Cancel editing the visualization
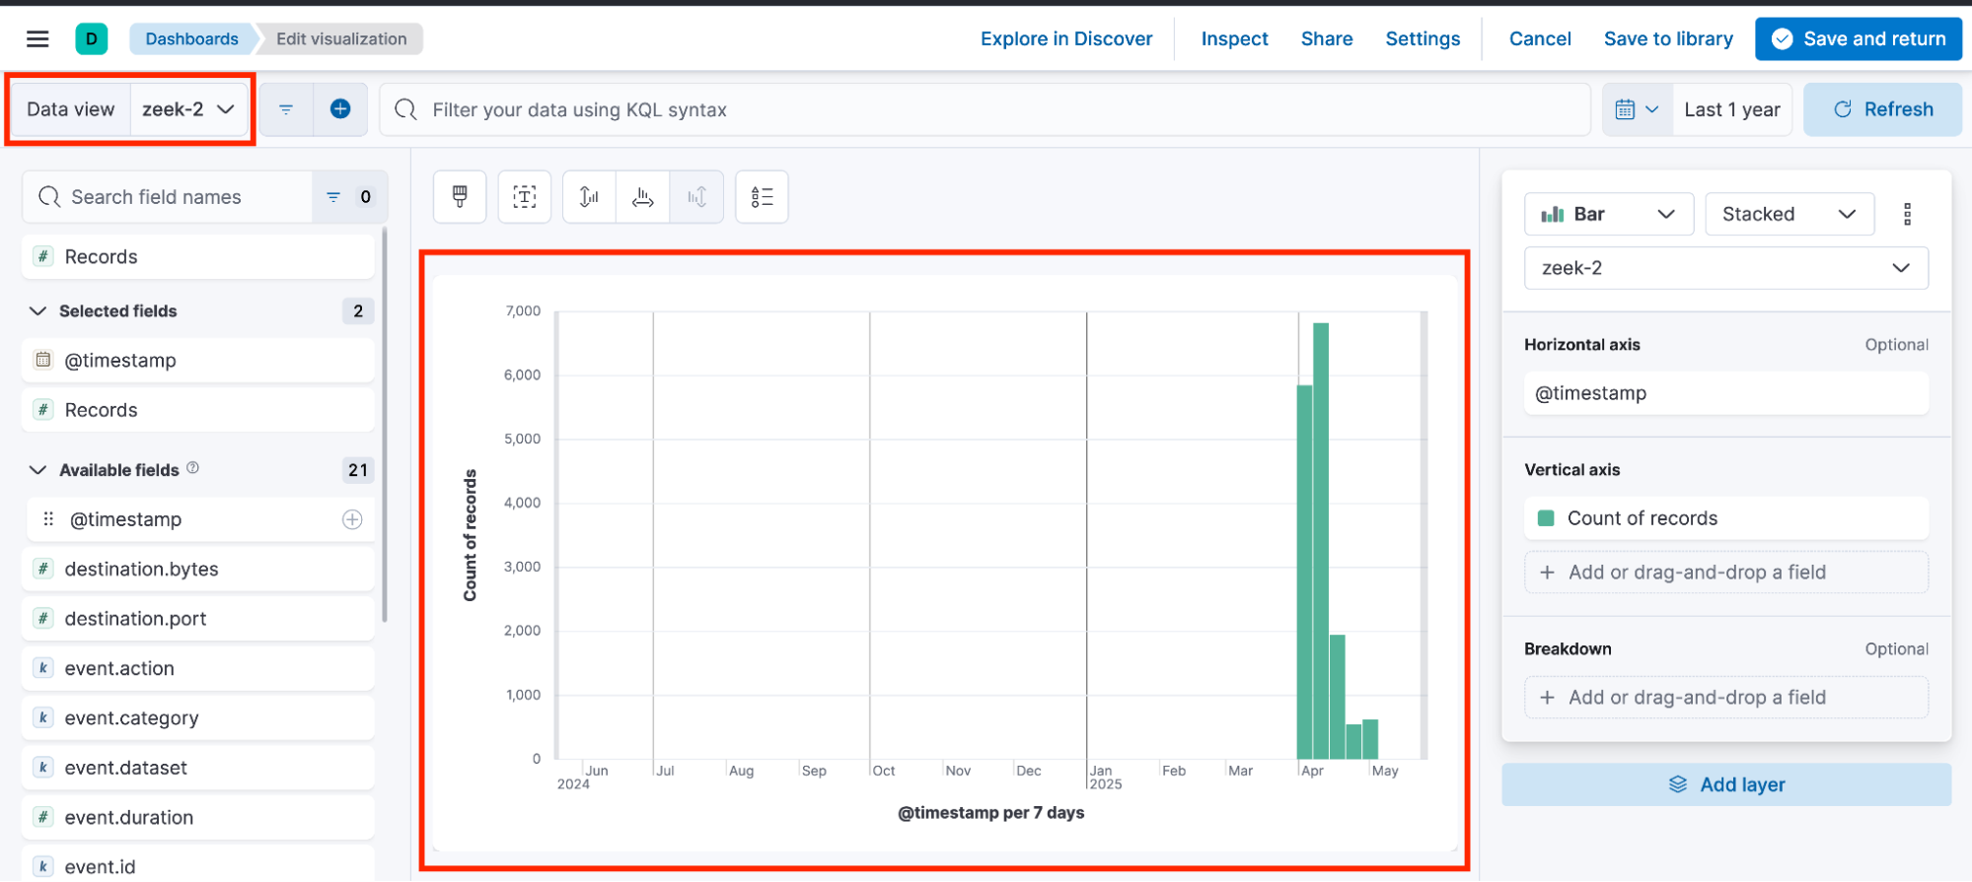 click(1540, 38)
